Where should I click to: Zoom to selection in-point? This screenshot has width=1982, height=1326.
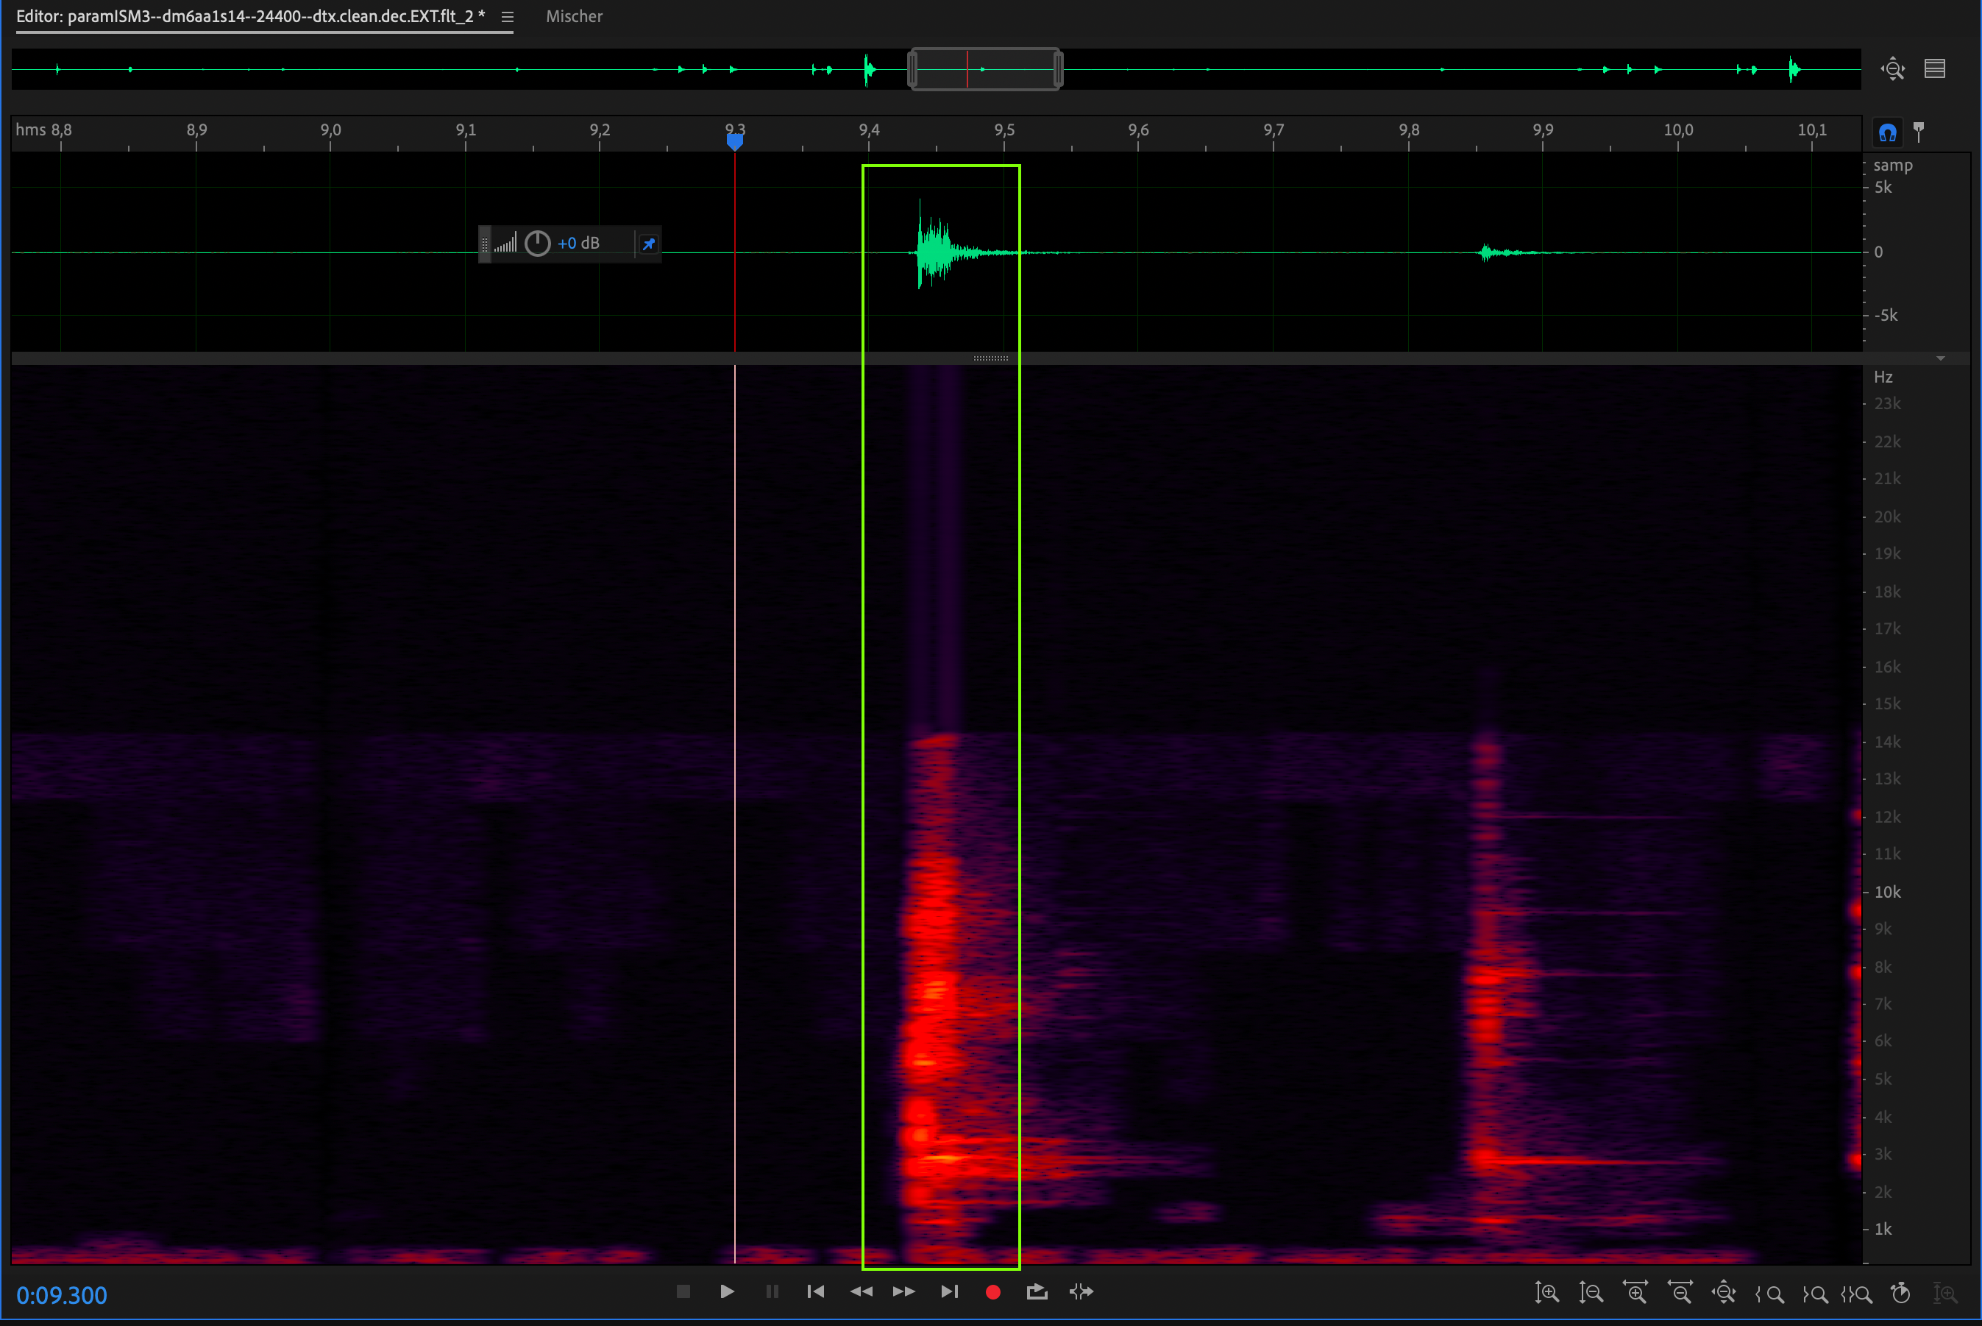[1770, 1293]
